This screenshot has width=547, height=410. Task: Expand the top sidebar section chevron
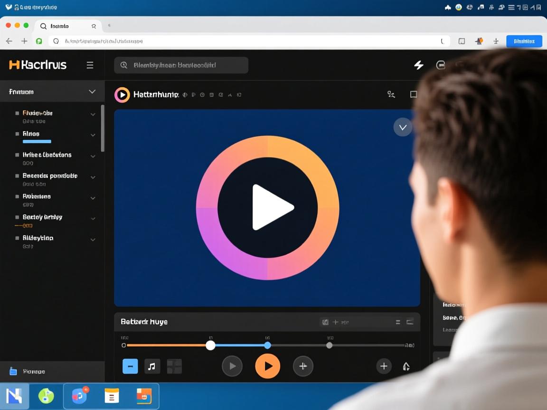(92, 92)
